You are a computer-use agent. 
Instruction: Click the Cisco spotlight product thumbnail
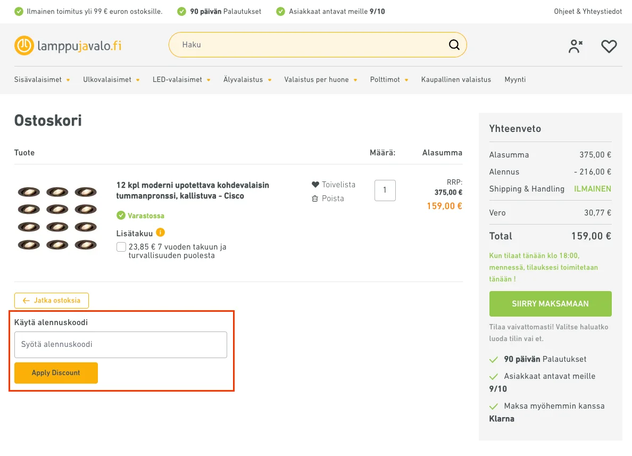tap(57, 218)
